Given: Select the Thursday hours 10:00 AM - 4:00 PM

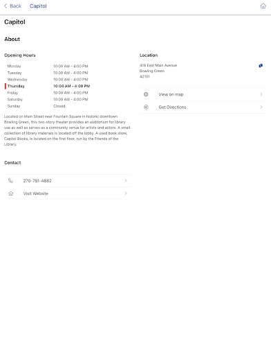Looking at the screenshot, I should pos(72,86).
